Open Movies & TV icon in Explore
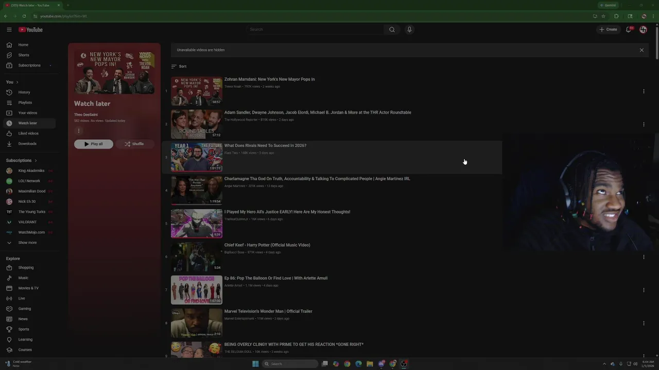Image resolution: width=659 pixels, height=370 pixels. 9,288
